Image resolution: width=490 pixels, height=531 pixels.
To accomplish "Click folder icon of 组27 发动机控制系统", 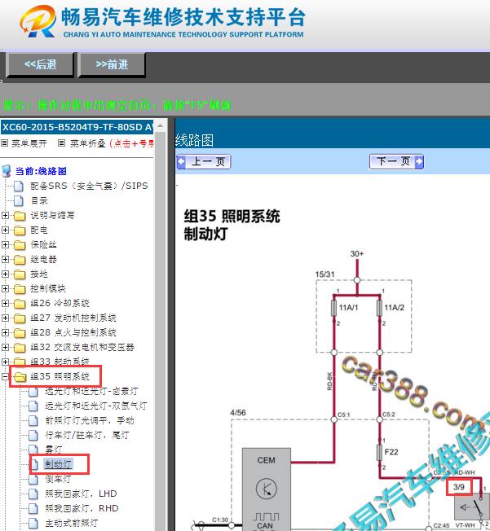I will 20,318.
